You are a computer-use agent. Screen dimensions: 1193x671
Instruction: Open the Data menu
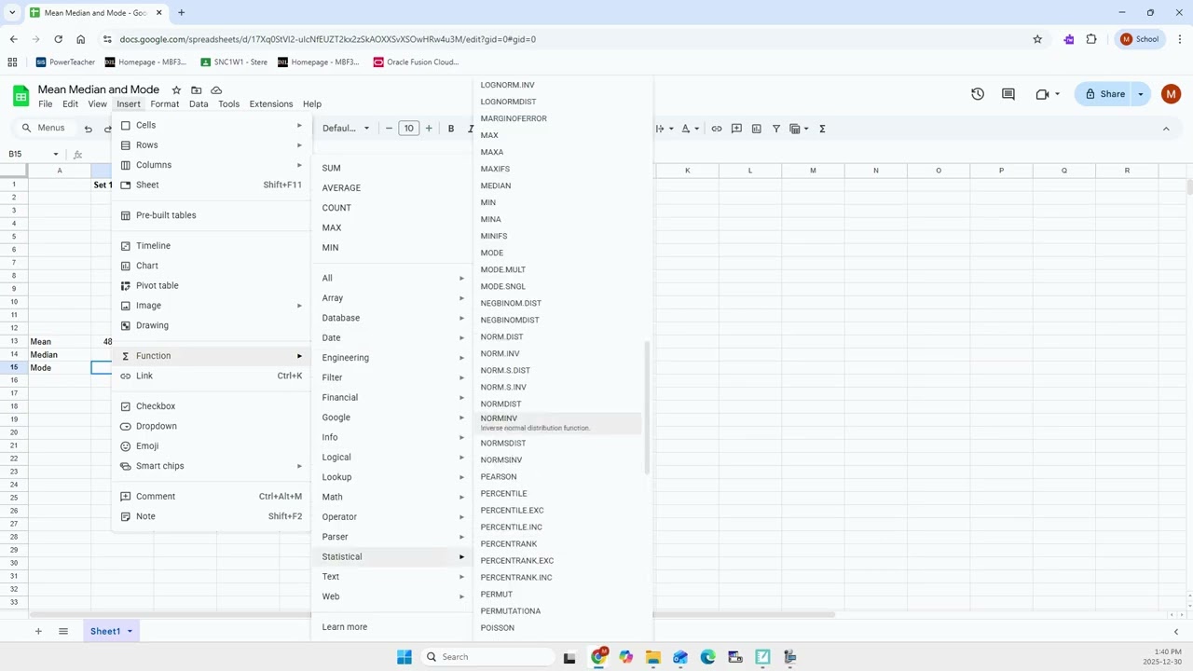tap(199, 104)
